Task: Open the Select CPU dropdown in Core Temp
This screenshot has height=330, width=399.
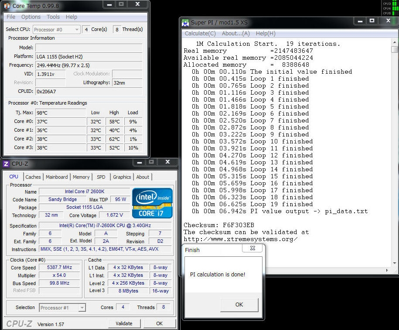Action: click(x=57, y=30)
